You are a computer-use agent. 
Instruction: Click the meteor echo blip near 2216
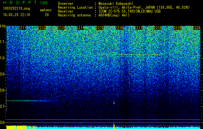click(114, 103)
